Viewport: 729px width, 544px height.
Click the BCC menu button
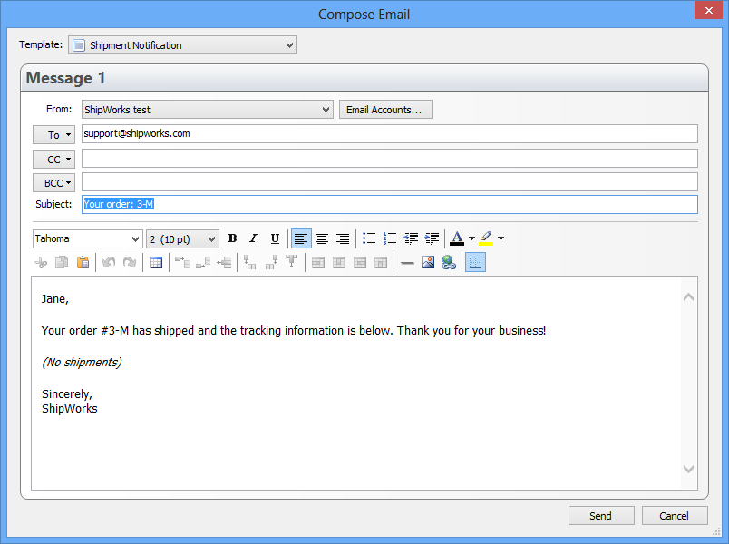pos(53,182)
